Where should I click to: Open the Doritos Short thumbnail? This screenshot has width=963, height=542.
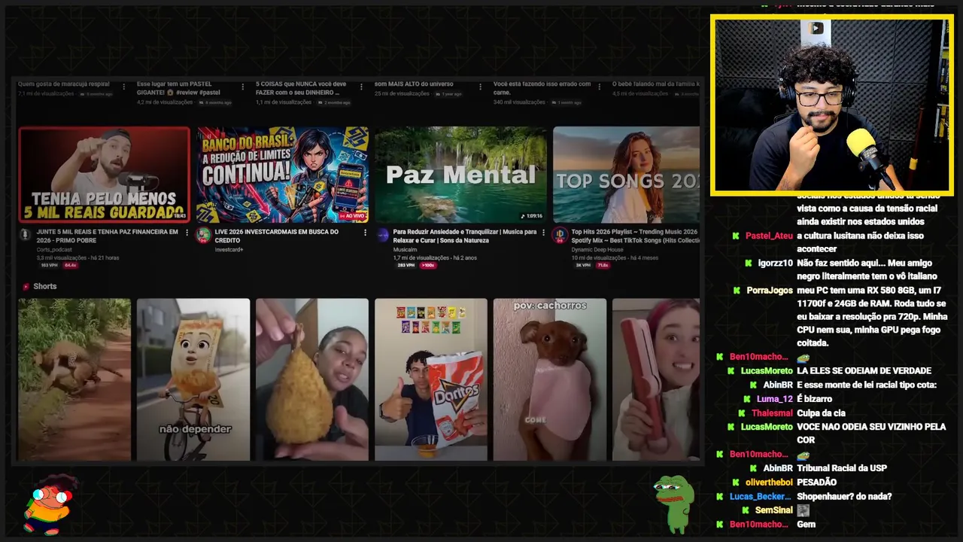click(431, 379)
